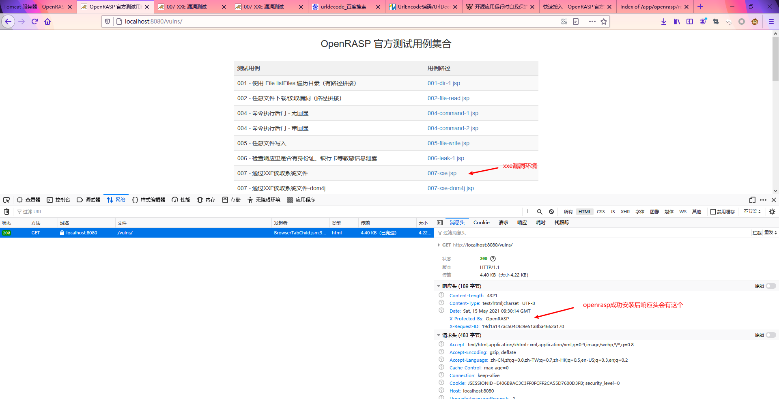Image resolution: width=779 pixels, height=399 pixels.
Task: Open network settings gear icon
Action: pyautogui.click(x=772, y=212)
